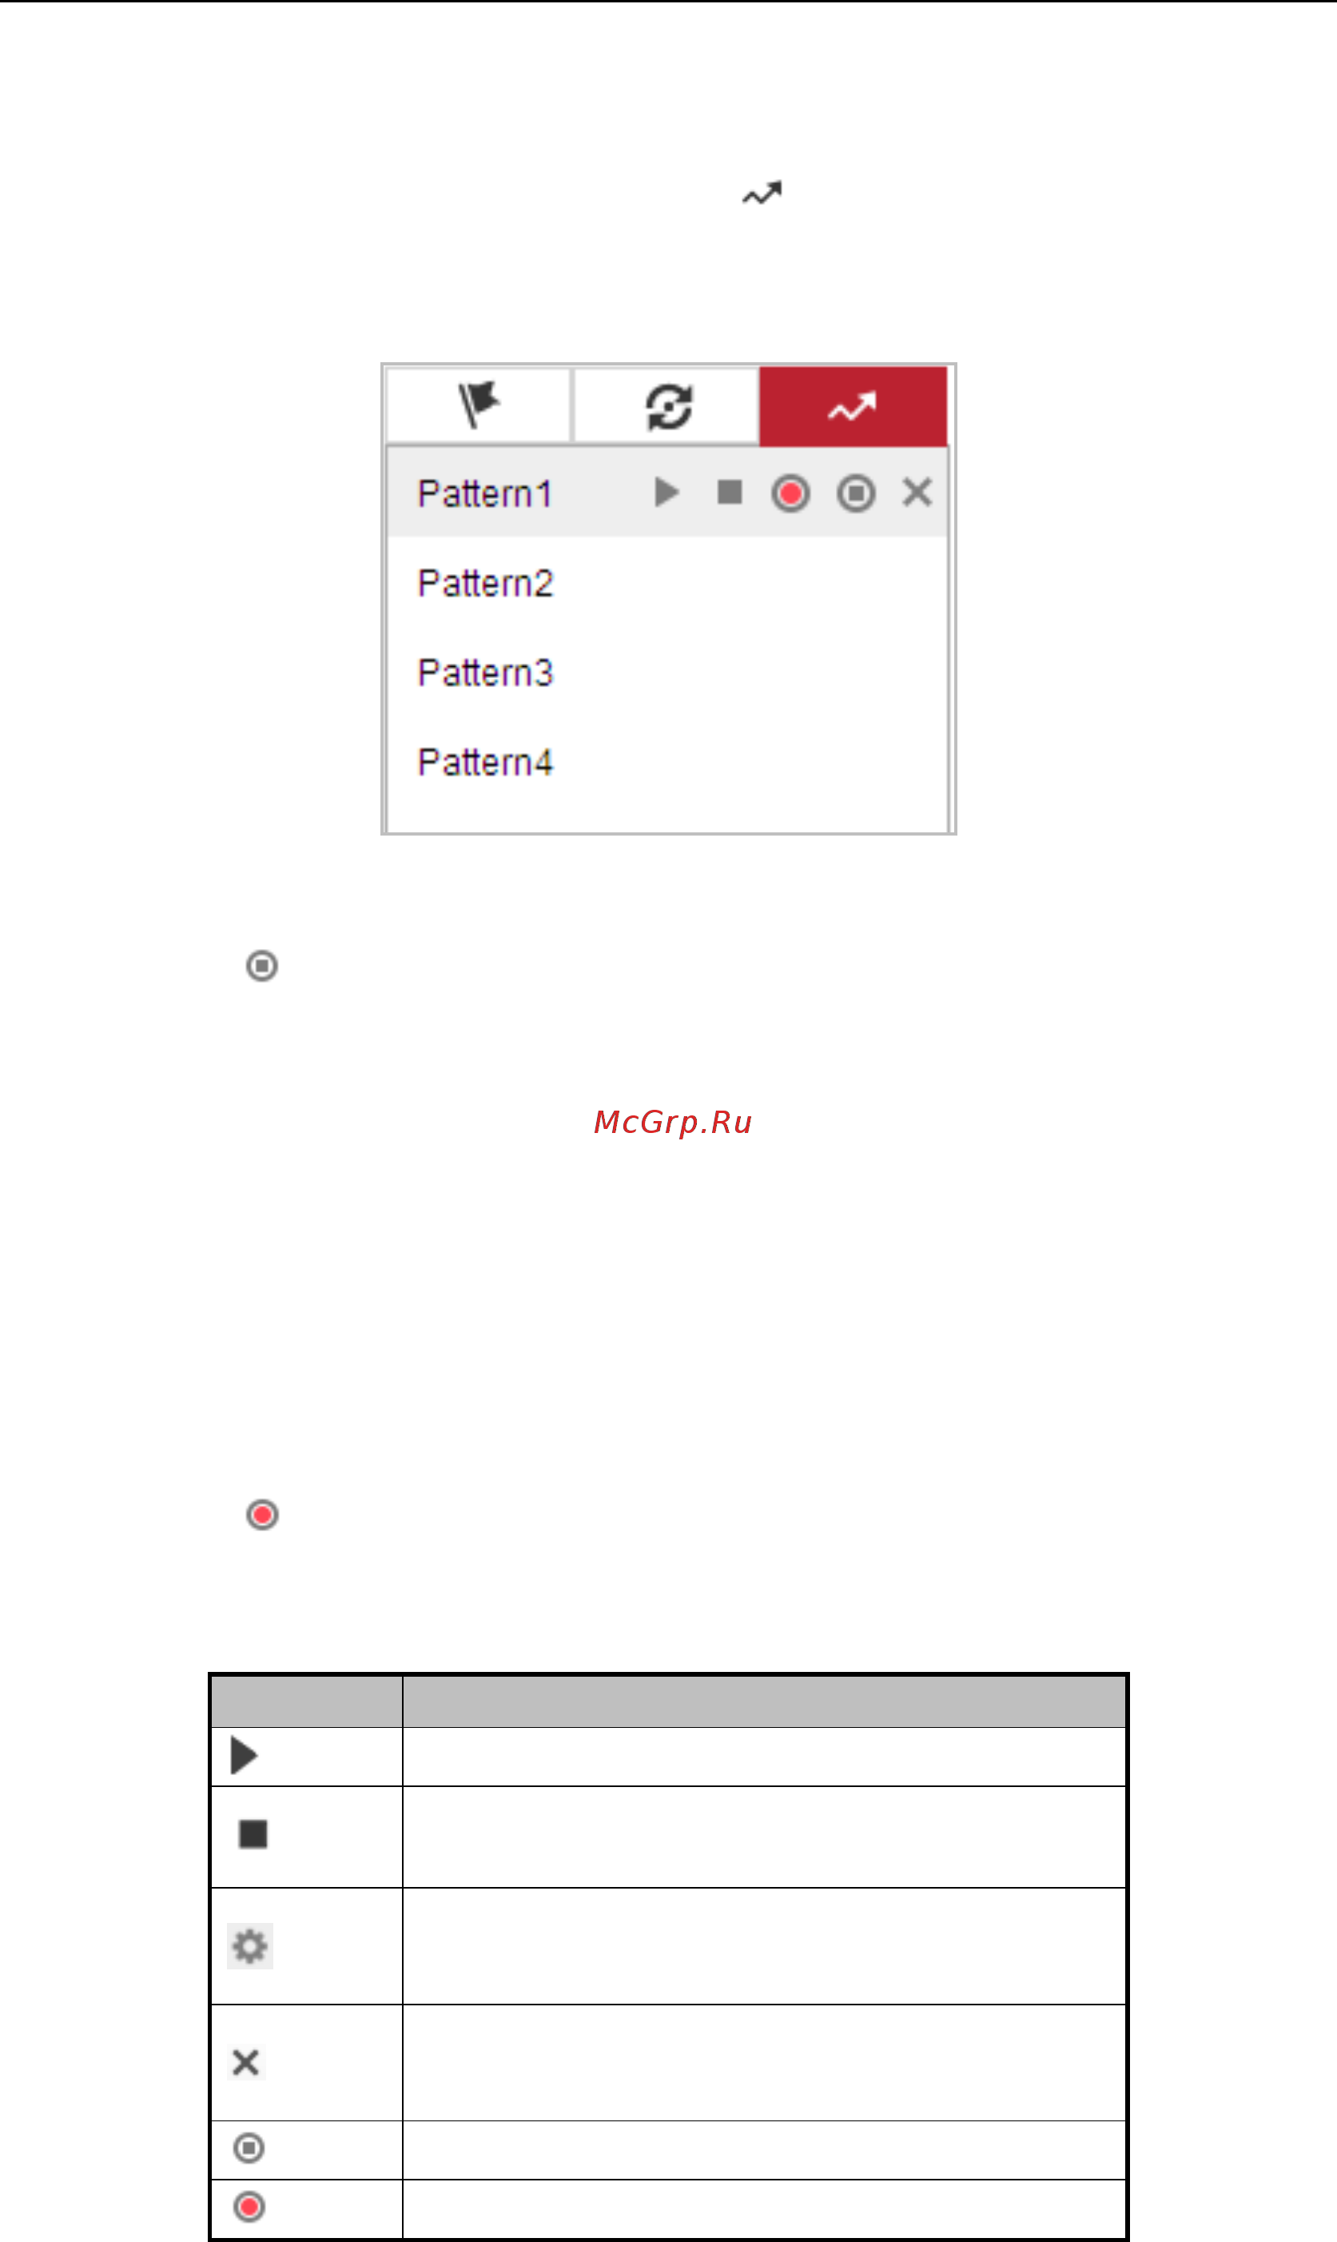1337x2242 pixels.
Task: Click the zigzag arrow pattern icon above panel
Action: click(x=762, y=193)
